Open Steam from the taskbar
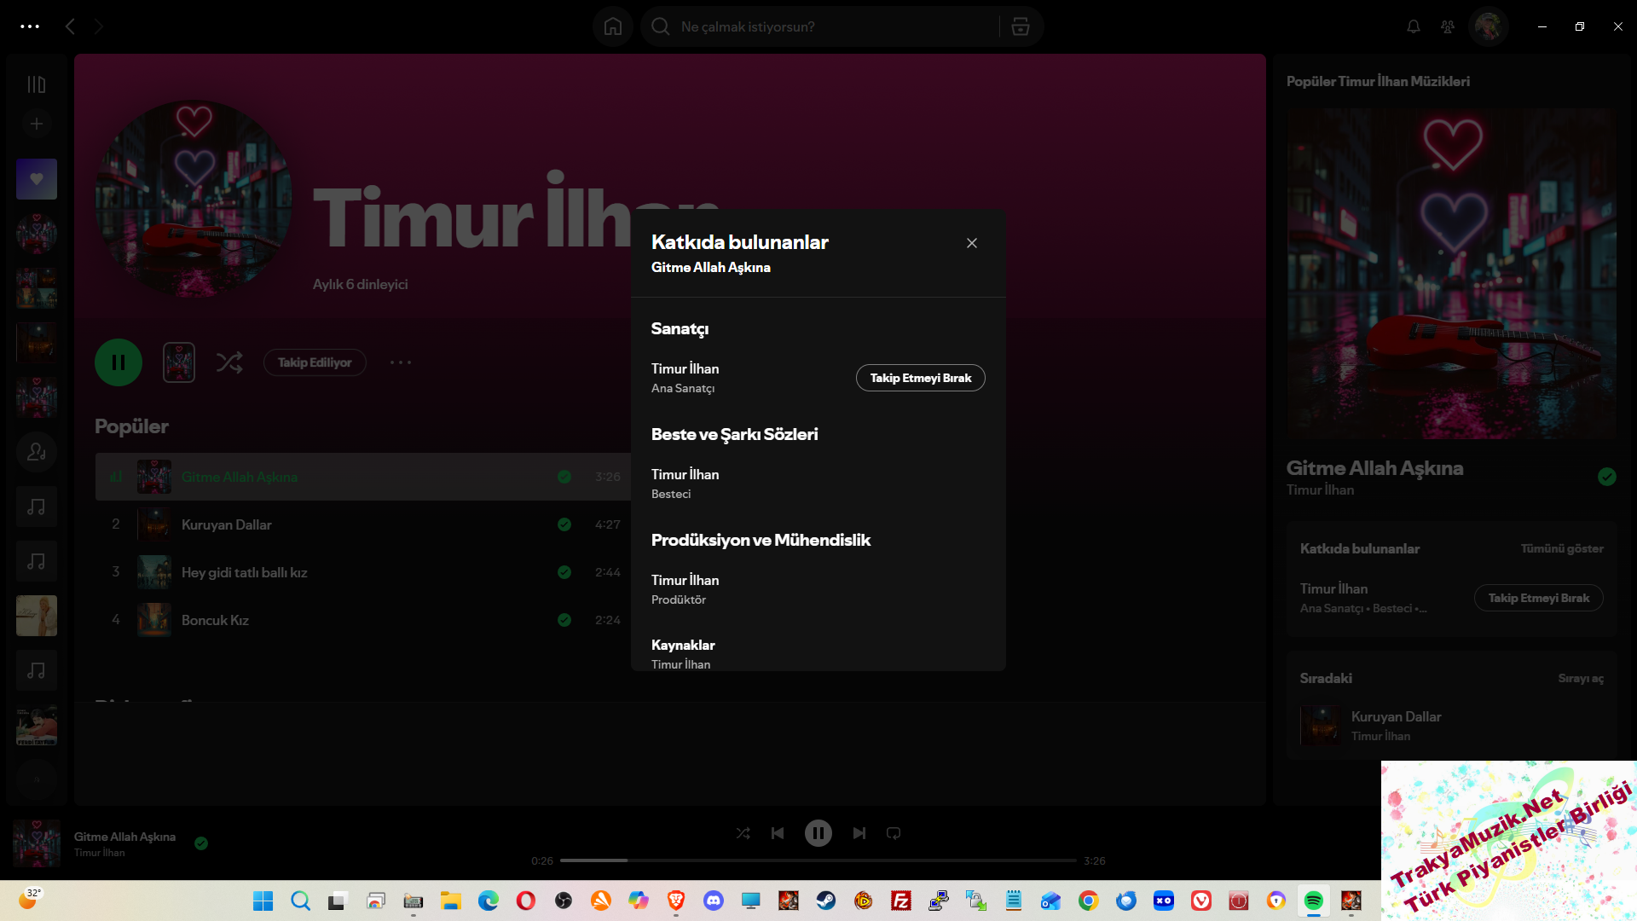 point(825,901)
